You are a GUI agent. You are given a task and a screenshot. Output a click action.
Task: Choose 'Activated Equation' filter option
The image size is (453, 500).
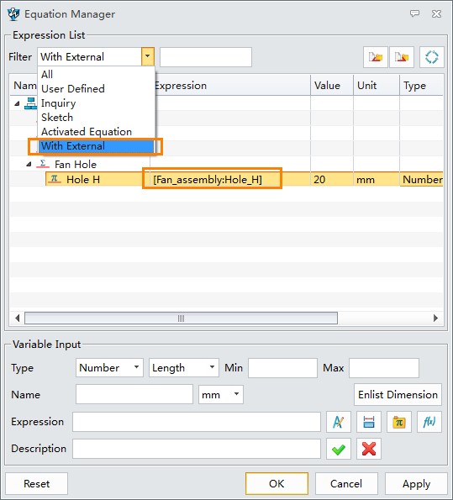point(87,132)
